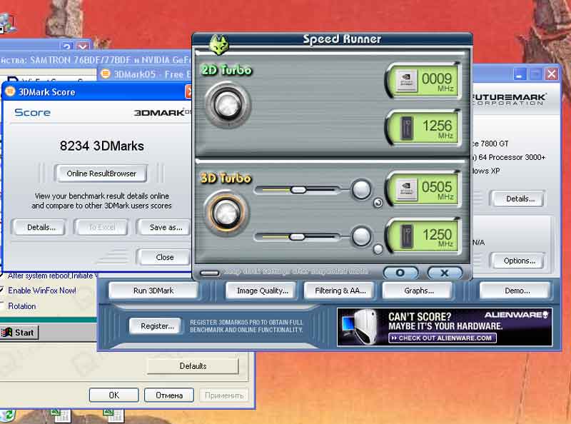Toggle the Enable WinFox Now checkbox
Viewport: 571px width, 424px height.
1,291
